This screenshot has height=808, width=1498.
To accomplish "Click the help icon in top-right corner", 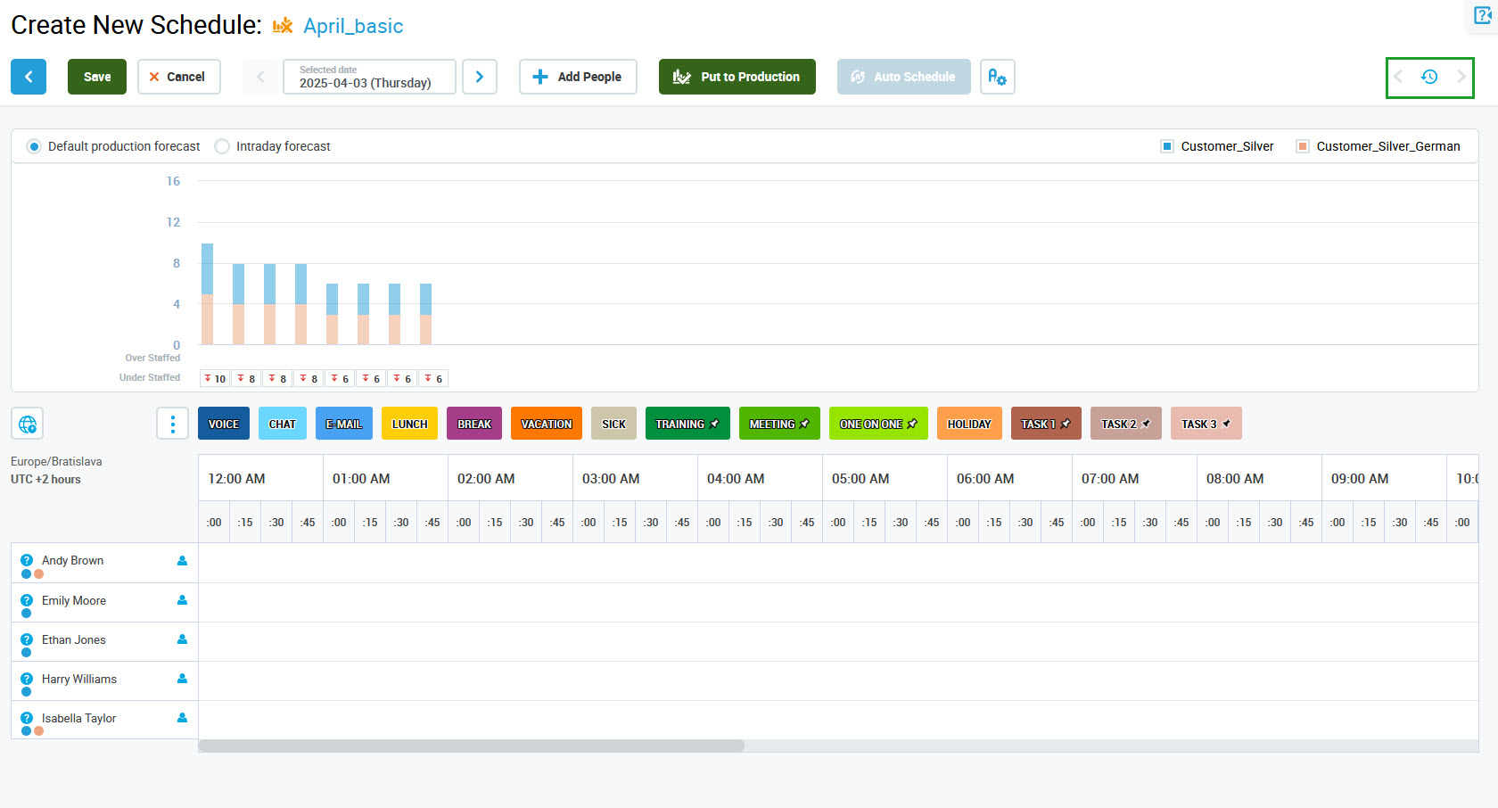I will click(1483, 15).
